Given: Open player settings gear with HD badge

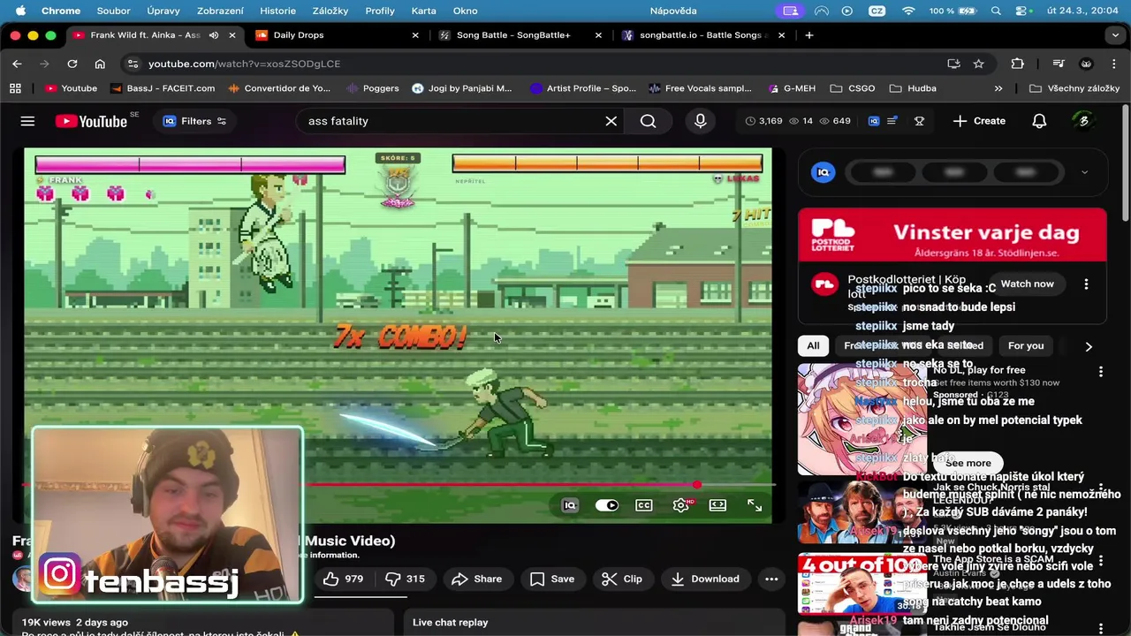Looking at the screenshot, I should (681, 505).
